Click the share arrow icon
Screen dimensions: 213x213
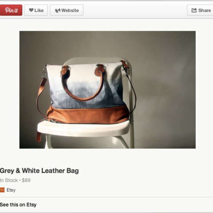click(x=194, y=10)
